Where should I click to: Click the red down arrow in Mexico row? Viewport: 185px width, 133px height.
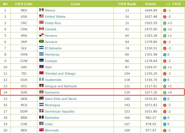tap(164, 10)
